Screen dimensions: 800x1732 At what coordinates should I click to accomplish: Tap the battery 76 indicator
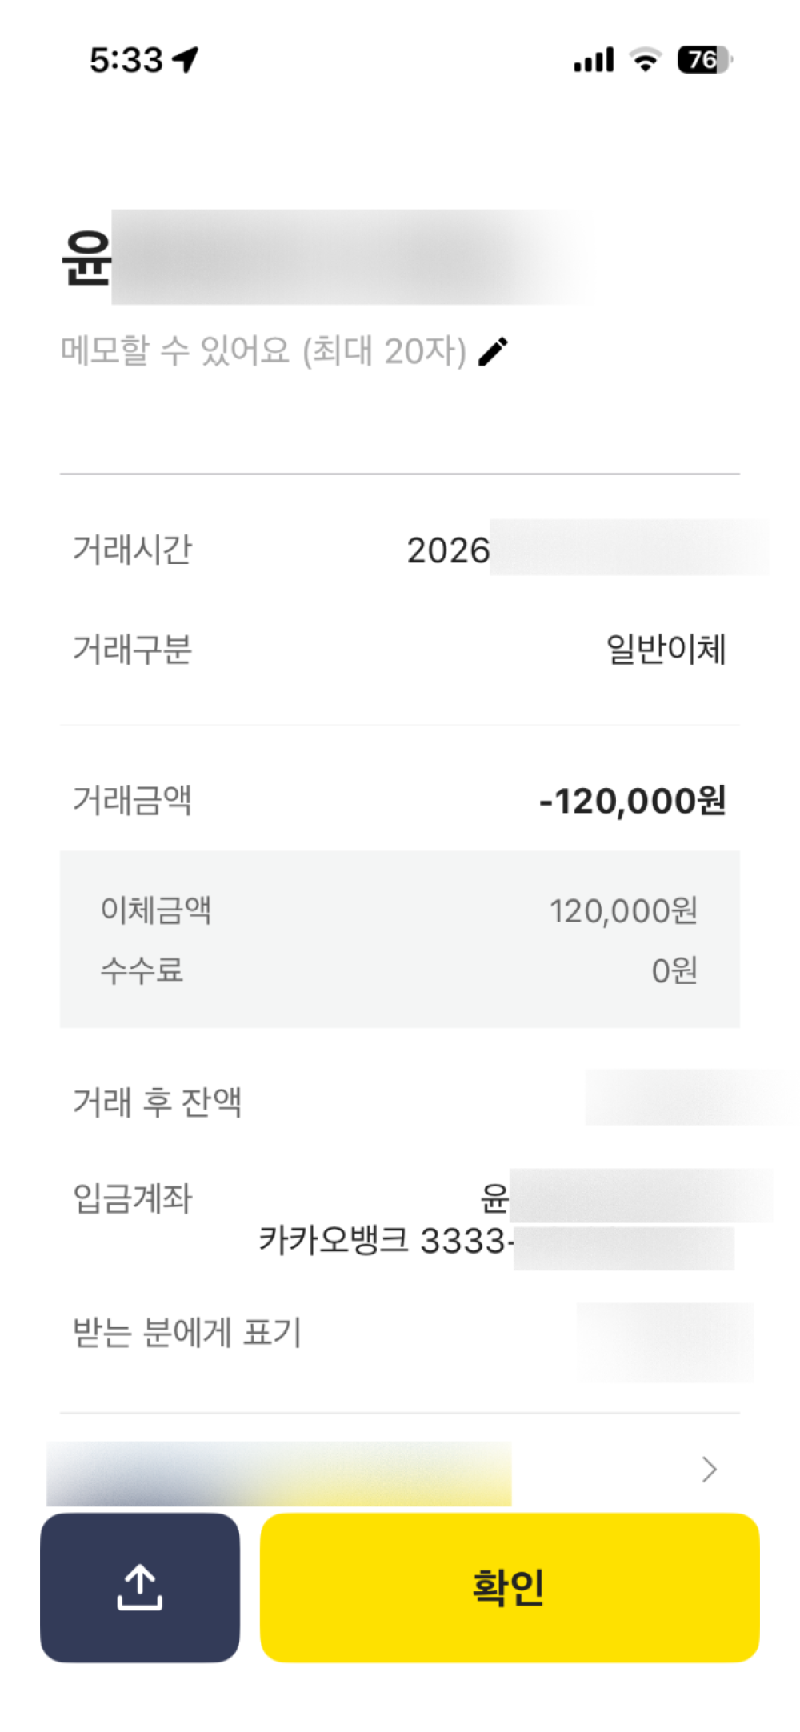pyautogui.click(x=705, y=60)
